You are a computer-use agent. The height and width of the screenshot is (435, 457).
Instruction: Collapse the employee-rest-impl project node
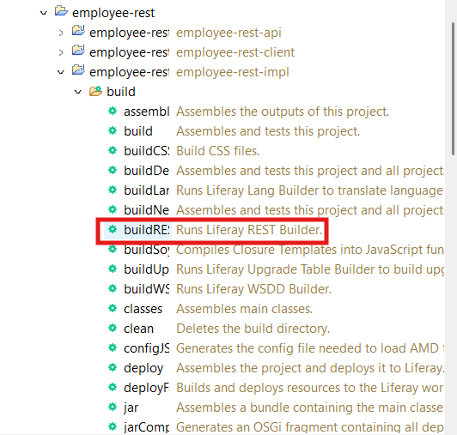click(x=61, y=72)
